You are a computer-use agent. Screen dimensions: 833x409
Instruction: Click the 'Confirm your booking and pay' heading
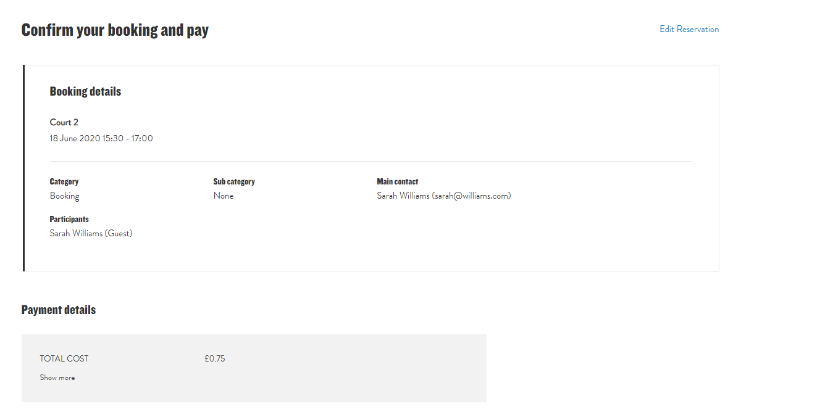pyautogui.click(x=115, y=30)
